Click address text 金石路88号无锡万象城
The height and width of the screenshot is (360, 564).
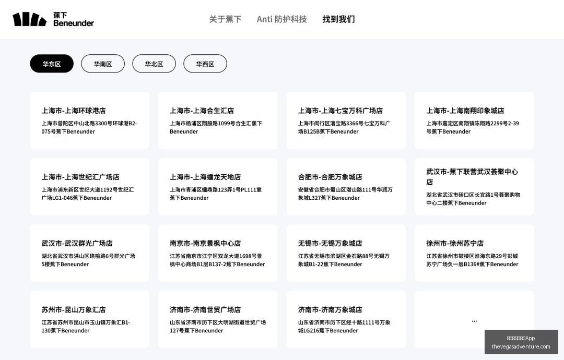(x=344, y=260)
